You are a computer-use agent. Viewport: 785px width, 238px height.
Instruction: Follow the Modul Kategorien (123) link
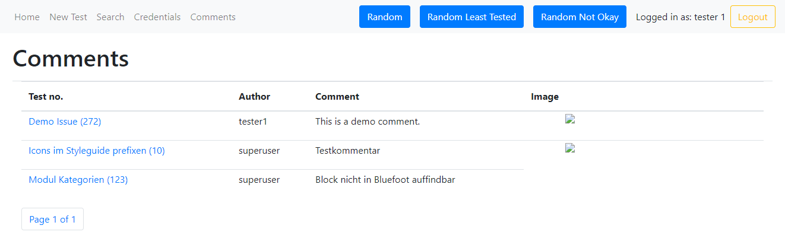(78, 180)
